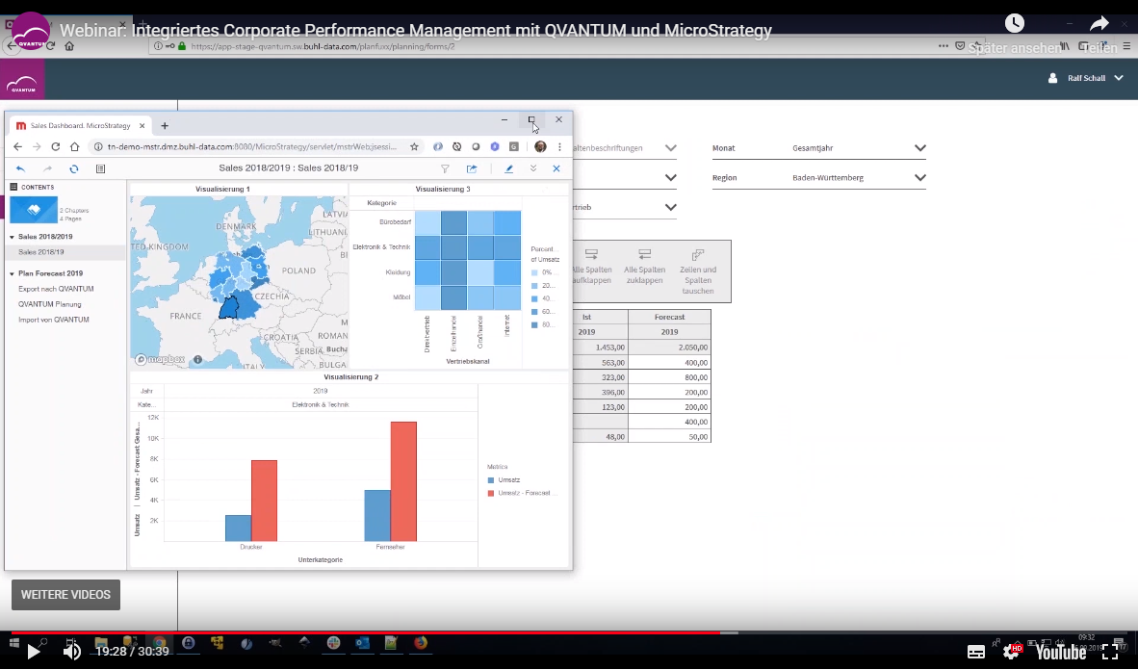
Task: Click Chrome's home button in the MicroStrategy window
Action: point(74,146)
